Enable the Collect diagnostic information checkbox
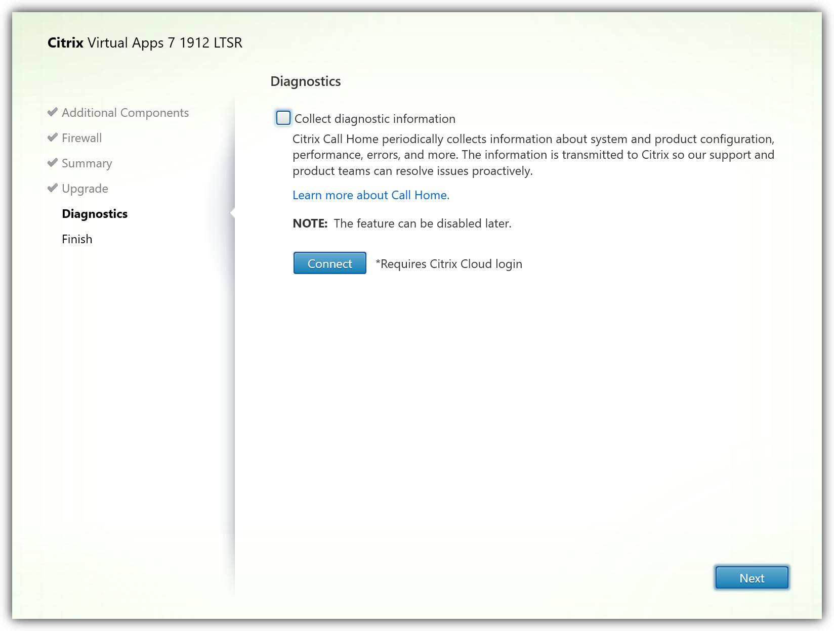This screenshot has width=834, height=631. (283, 118)
